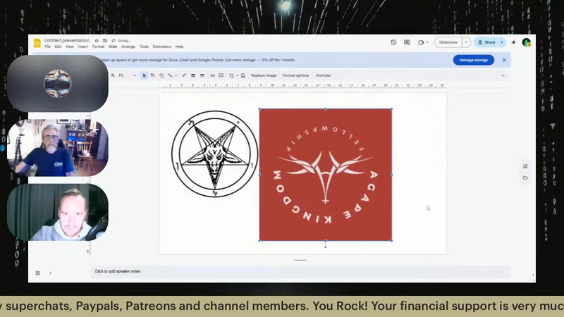Image resolution: width=564 pixels, height=317 pixels.
Task: Open the Extensions menu
Action: pyautogui.click(x=162, y=46)
